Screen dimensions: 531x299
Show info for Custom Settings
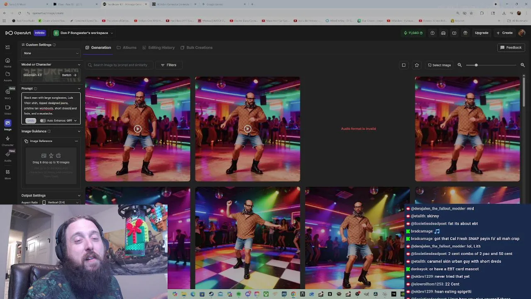point(54,45)
